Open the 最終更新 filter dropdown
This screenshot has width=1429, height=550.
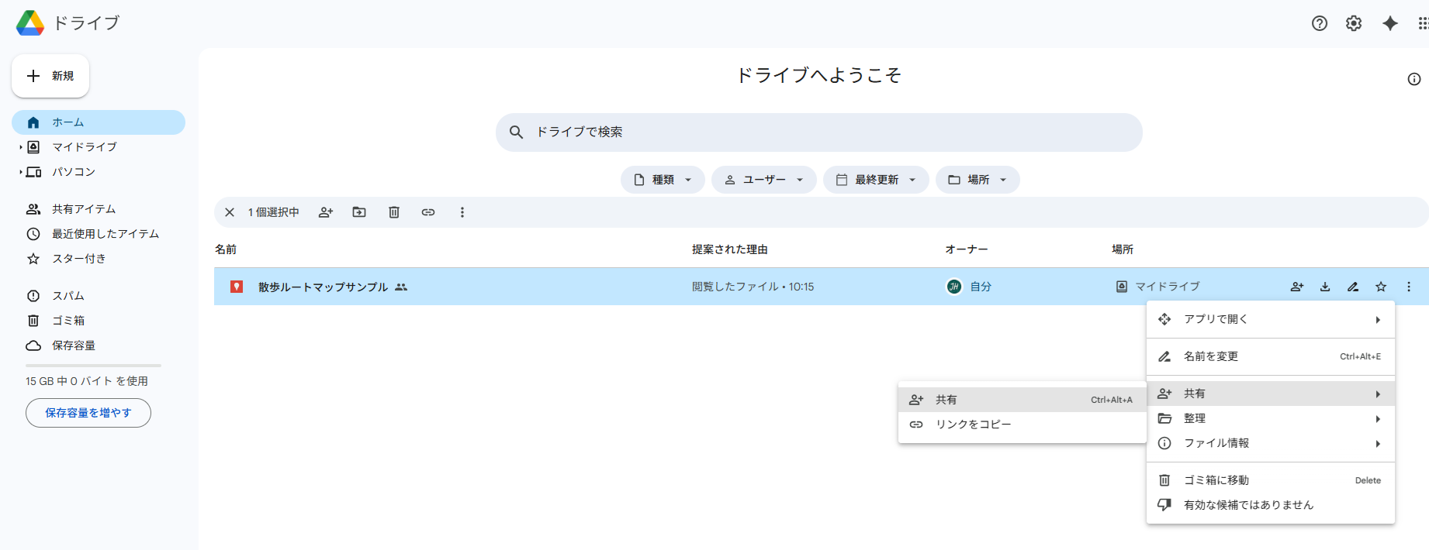(876, 180)
